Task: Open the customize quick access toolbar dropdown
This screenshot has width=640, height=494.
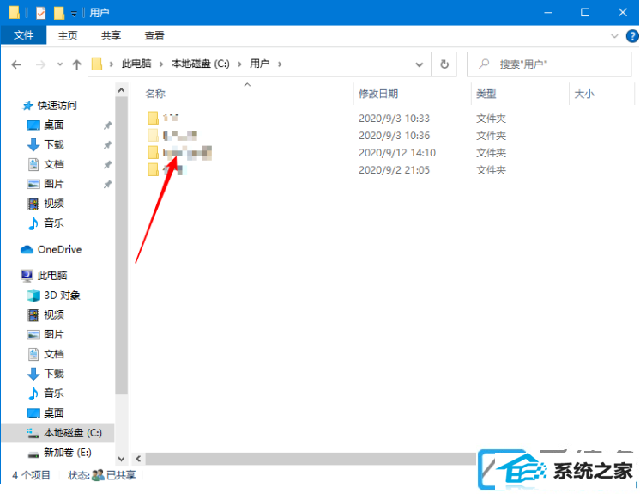Action: coord(74,14)
